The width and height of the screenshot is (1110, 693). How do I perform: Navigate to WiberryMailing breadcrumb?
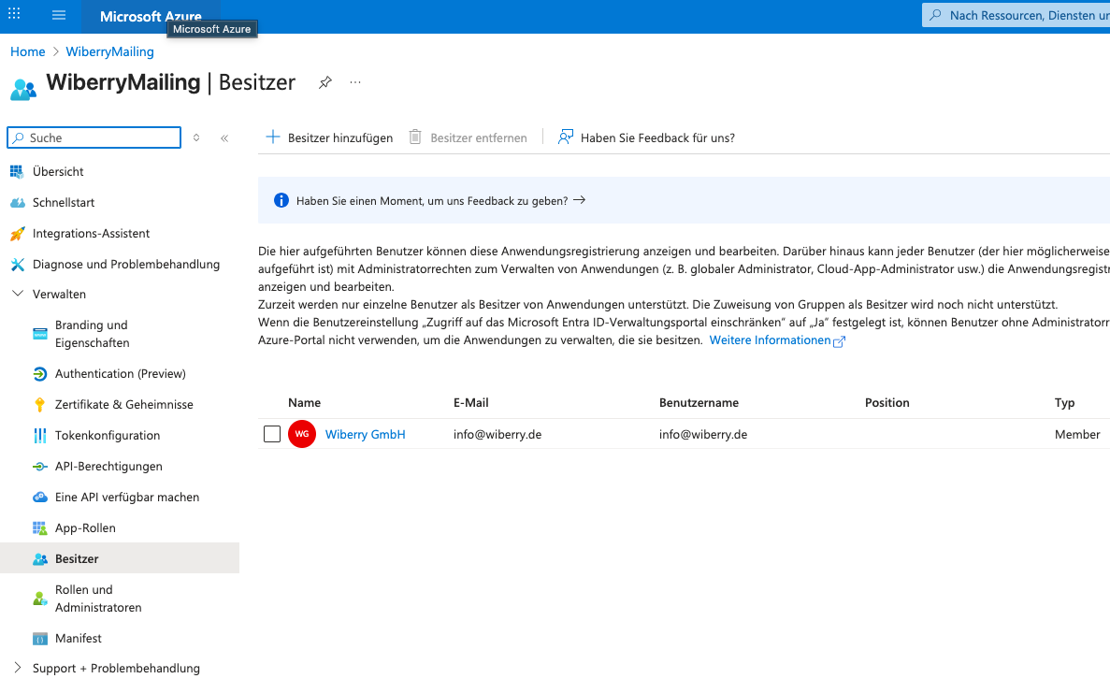coord(109,51)
